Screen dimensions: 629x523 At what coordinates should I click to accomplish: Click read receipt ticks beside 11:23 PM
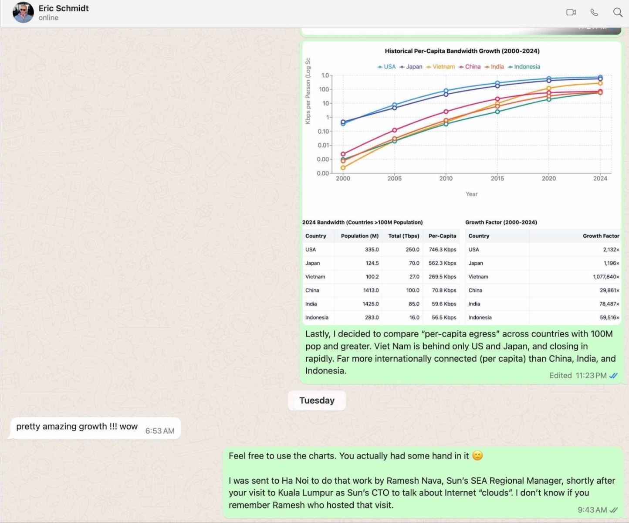613,376
